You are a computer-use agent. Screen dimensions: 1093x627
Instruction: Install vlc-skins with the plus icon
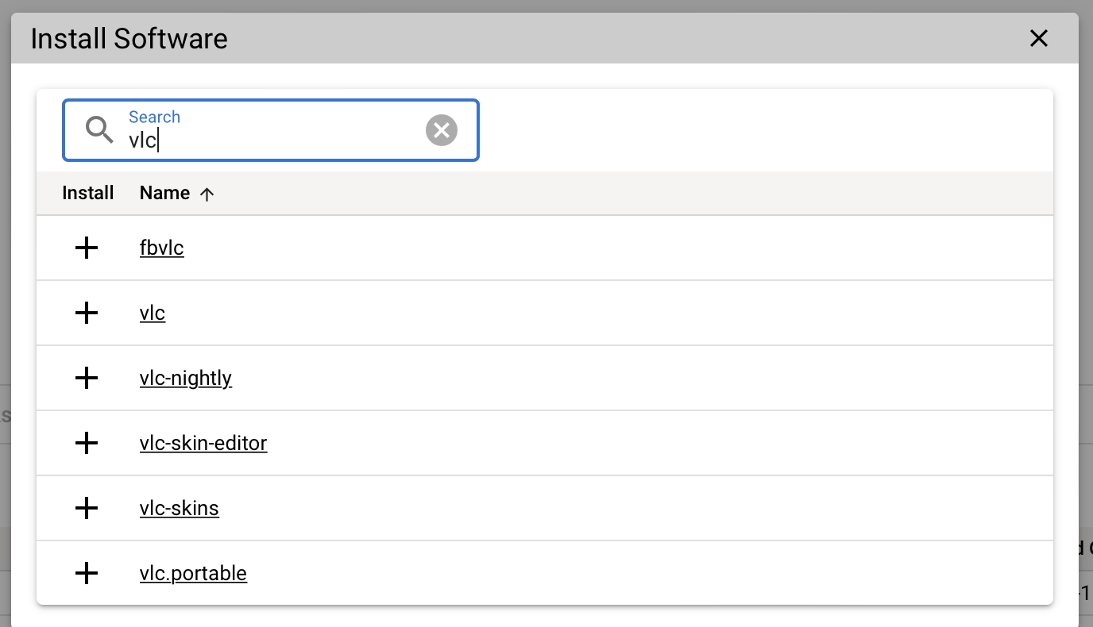coord(86,508)
